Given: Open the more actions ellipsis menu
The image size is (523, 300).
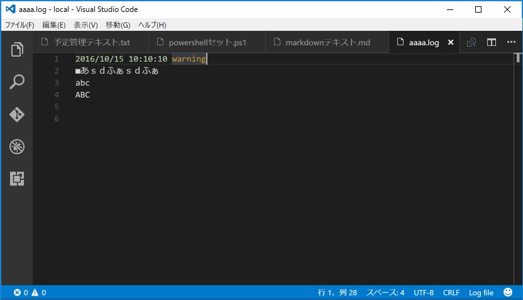Looking at the screenshot, I should click(511, 42).
